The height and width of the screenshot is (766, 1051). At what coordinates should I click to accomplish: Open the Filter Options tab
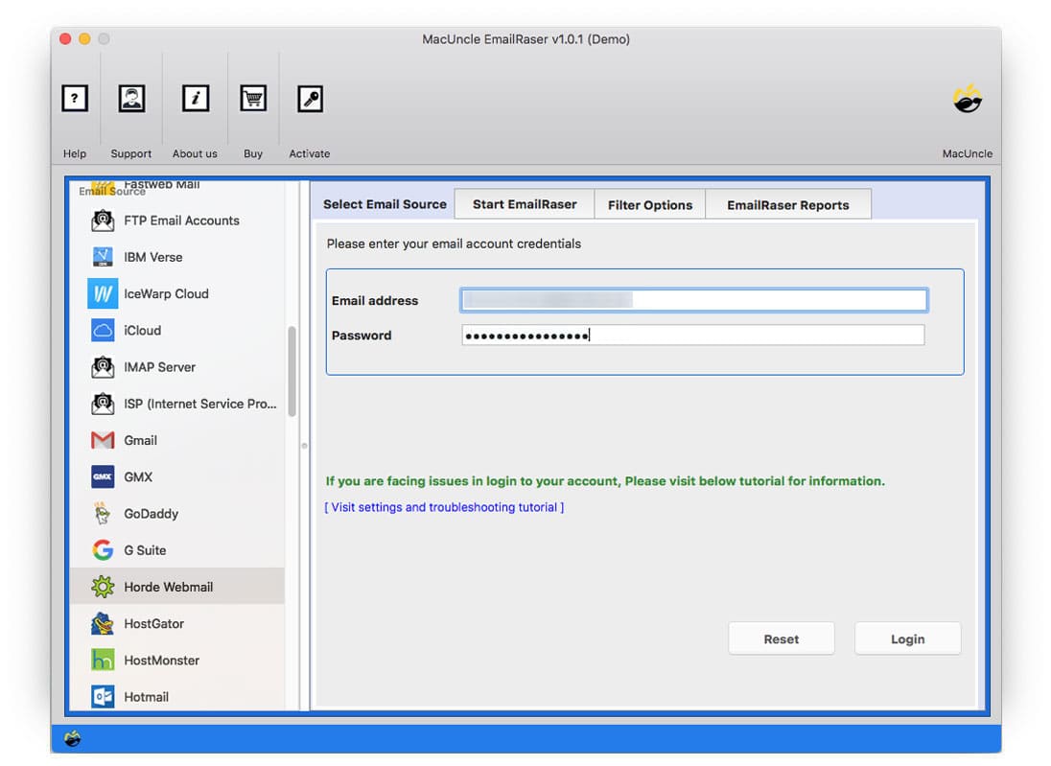[x=650, y=203]
